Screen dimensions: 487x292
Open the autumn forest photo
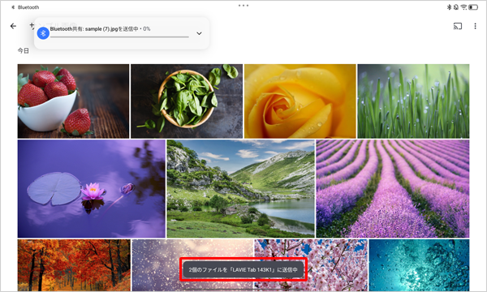pyautogui.click(x=74, y=265)
